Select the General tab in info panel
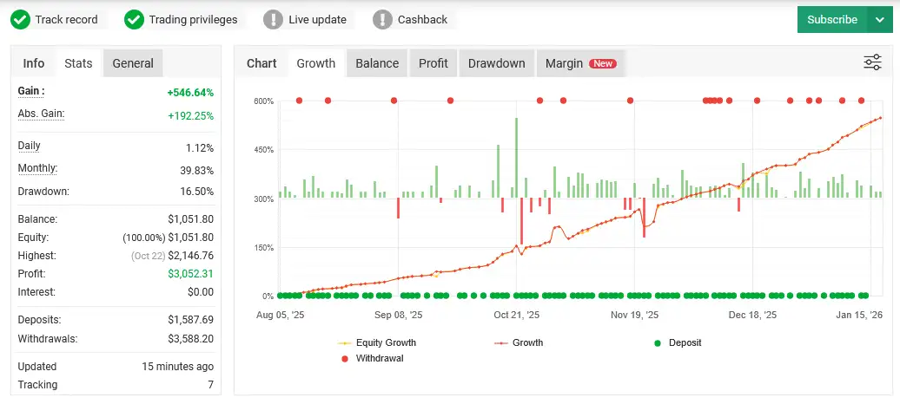This screenshot has width=900, height=404. 133,63
